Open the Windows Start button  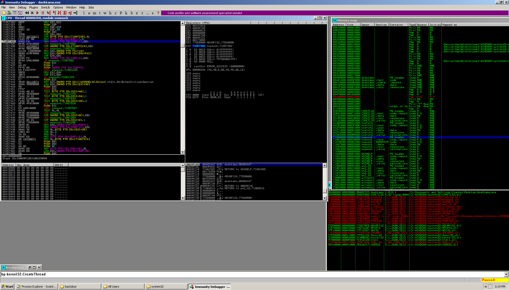click(7, 287)
